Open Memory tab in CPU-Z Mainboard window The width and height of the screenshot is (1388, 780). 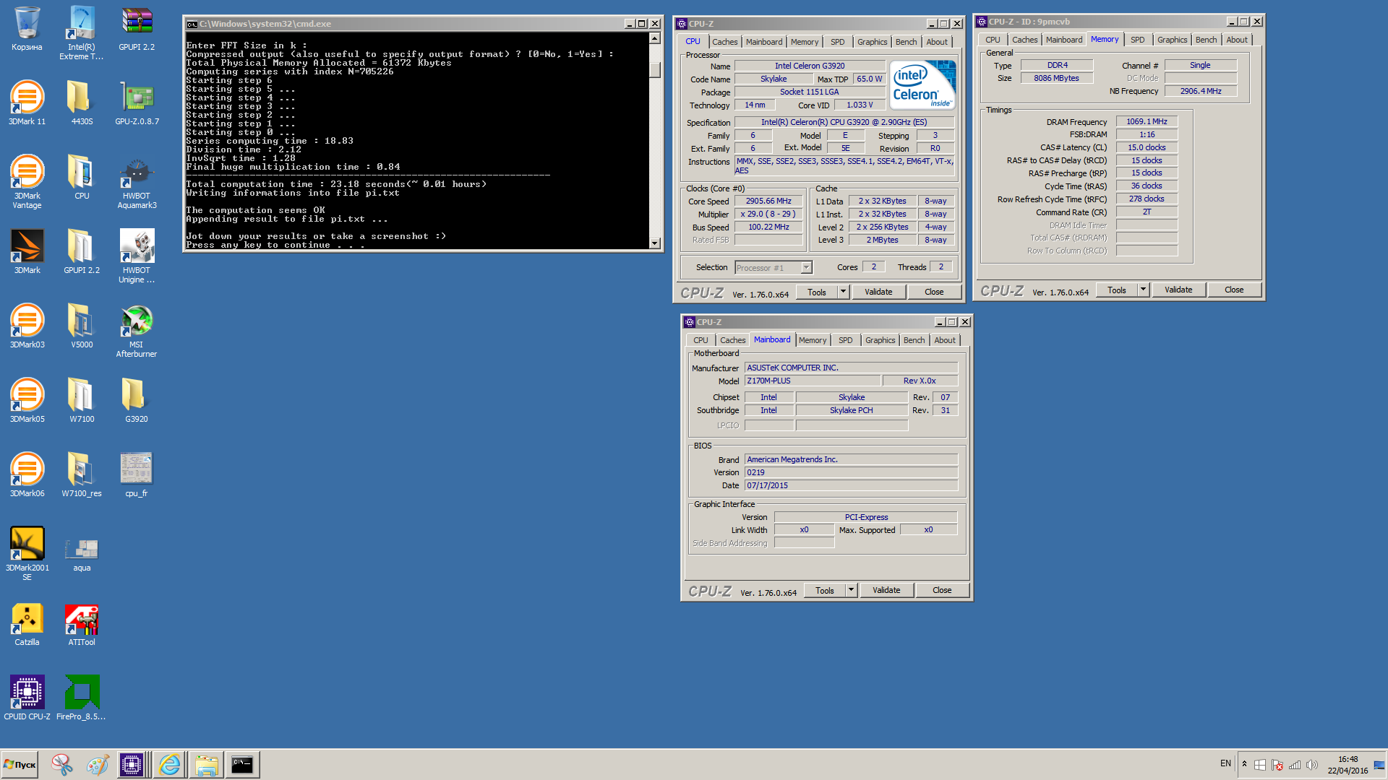pyautogui.click(x=812, y=340)
